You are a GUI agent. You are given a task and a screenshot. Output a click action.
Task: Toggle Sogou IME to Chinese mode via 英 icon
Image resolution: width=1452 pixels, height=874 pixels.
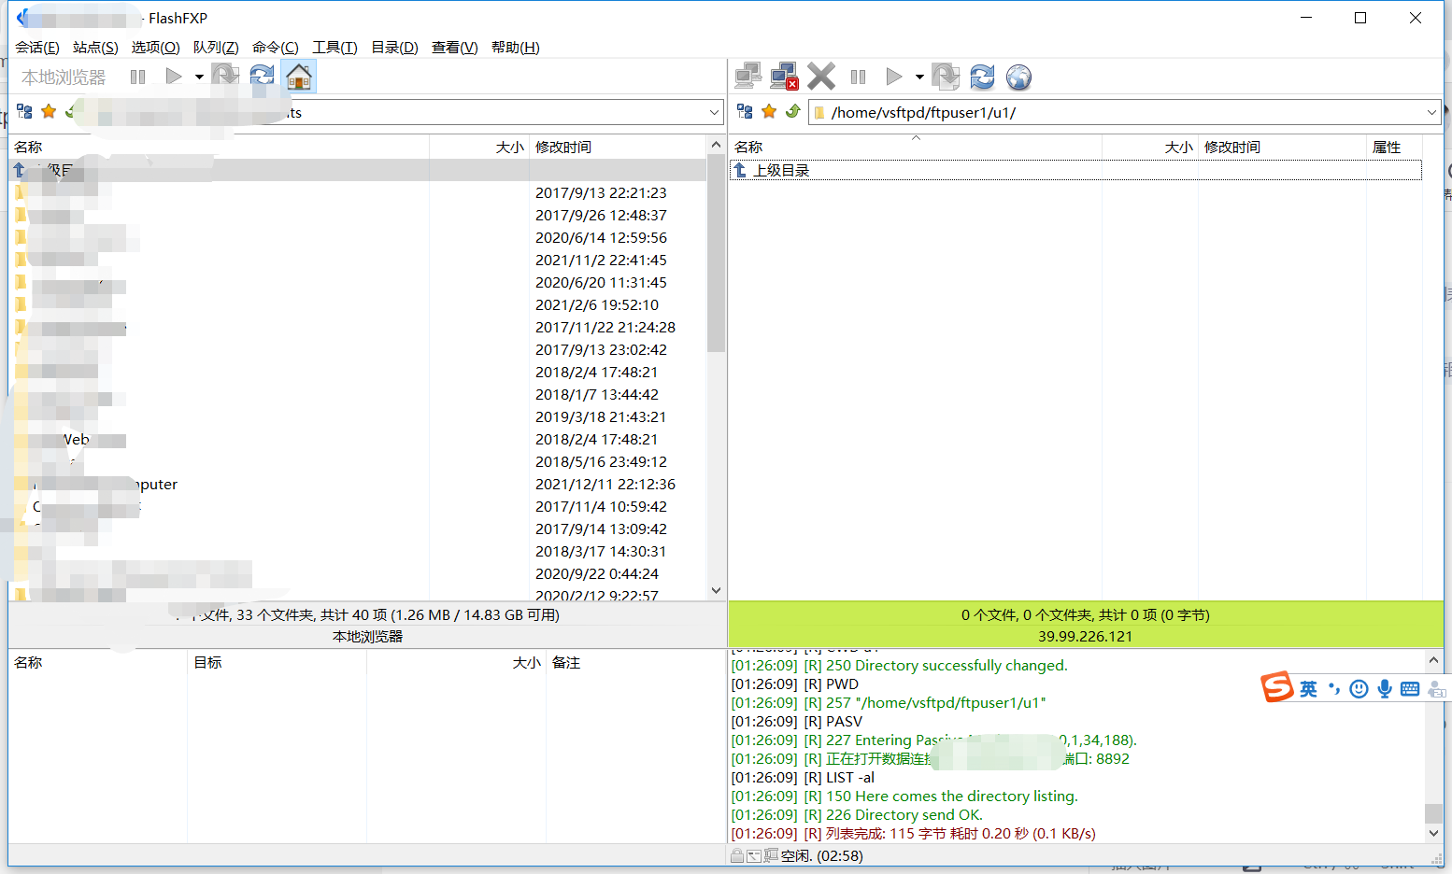tap(1308, 688)
